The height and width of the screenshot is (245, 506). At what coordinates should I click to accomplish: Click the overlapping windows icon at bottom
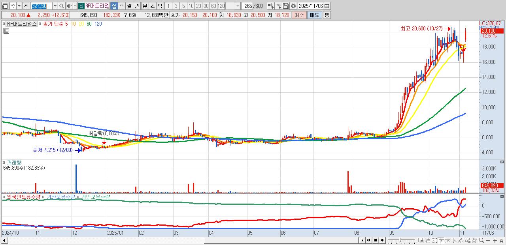tap(428, 241)
